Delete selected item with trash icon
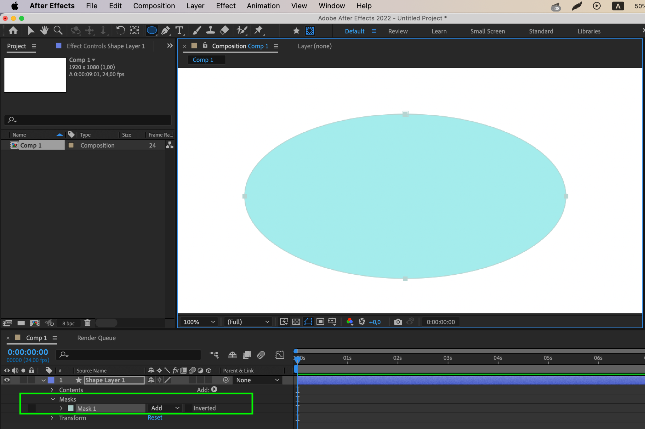The height and width of the screenshot is (429, 645). (x=88, y=323)
